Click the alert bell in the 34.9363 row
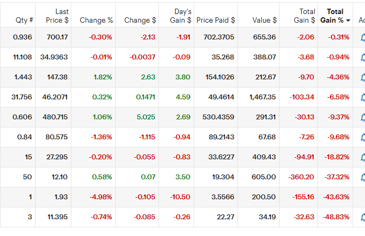This screenshot has width=365, height=236. pyautogui.click(x=363, y=57)
